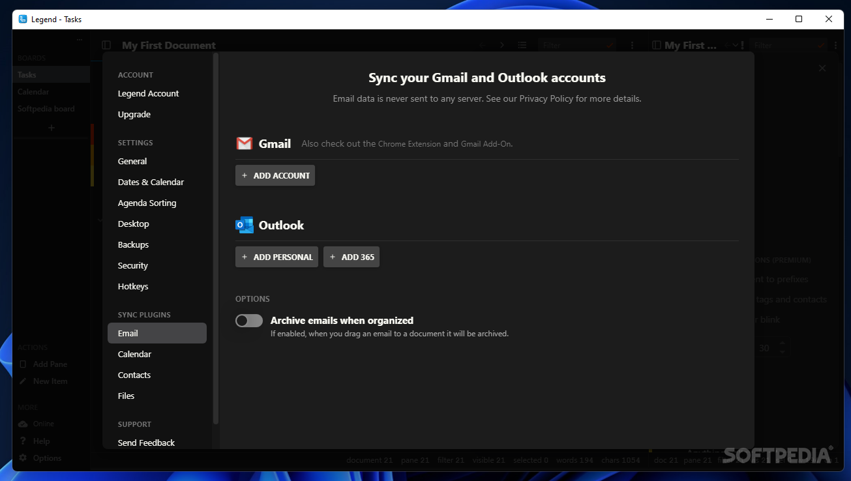Select Email sync plugin
851x481 pixels.
157,333
